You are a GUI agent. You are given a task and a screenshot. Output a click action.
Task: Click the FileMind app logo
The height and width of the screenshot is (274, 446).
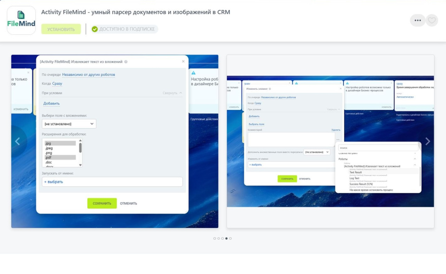21,20
